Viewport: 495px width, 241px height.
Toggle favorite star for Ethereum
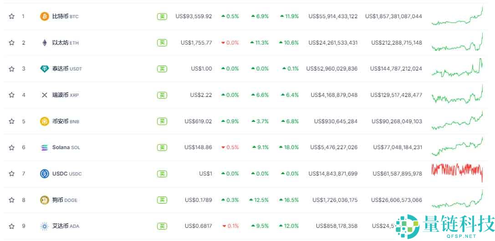coord(12,43)
